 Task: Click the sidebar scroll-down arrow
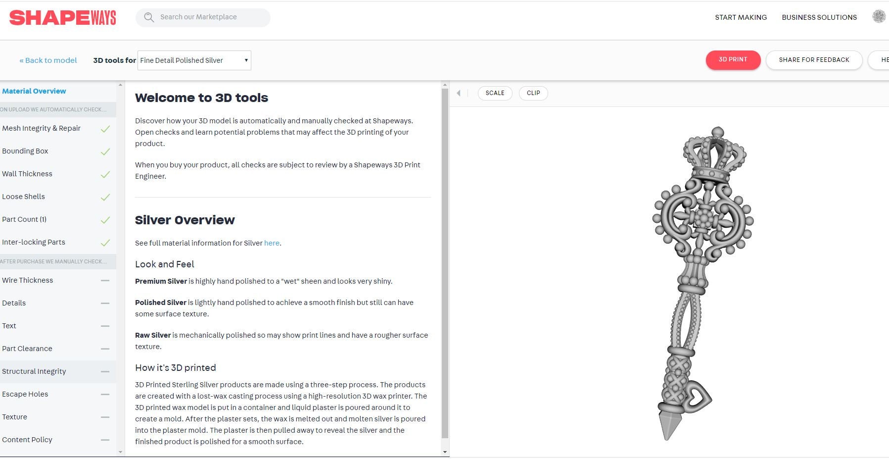point(120,452)
